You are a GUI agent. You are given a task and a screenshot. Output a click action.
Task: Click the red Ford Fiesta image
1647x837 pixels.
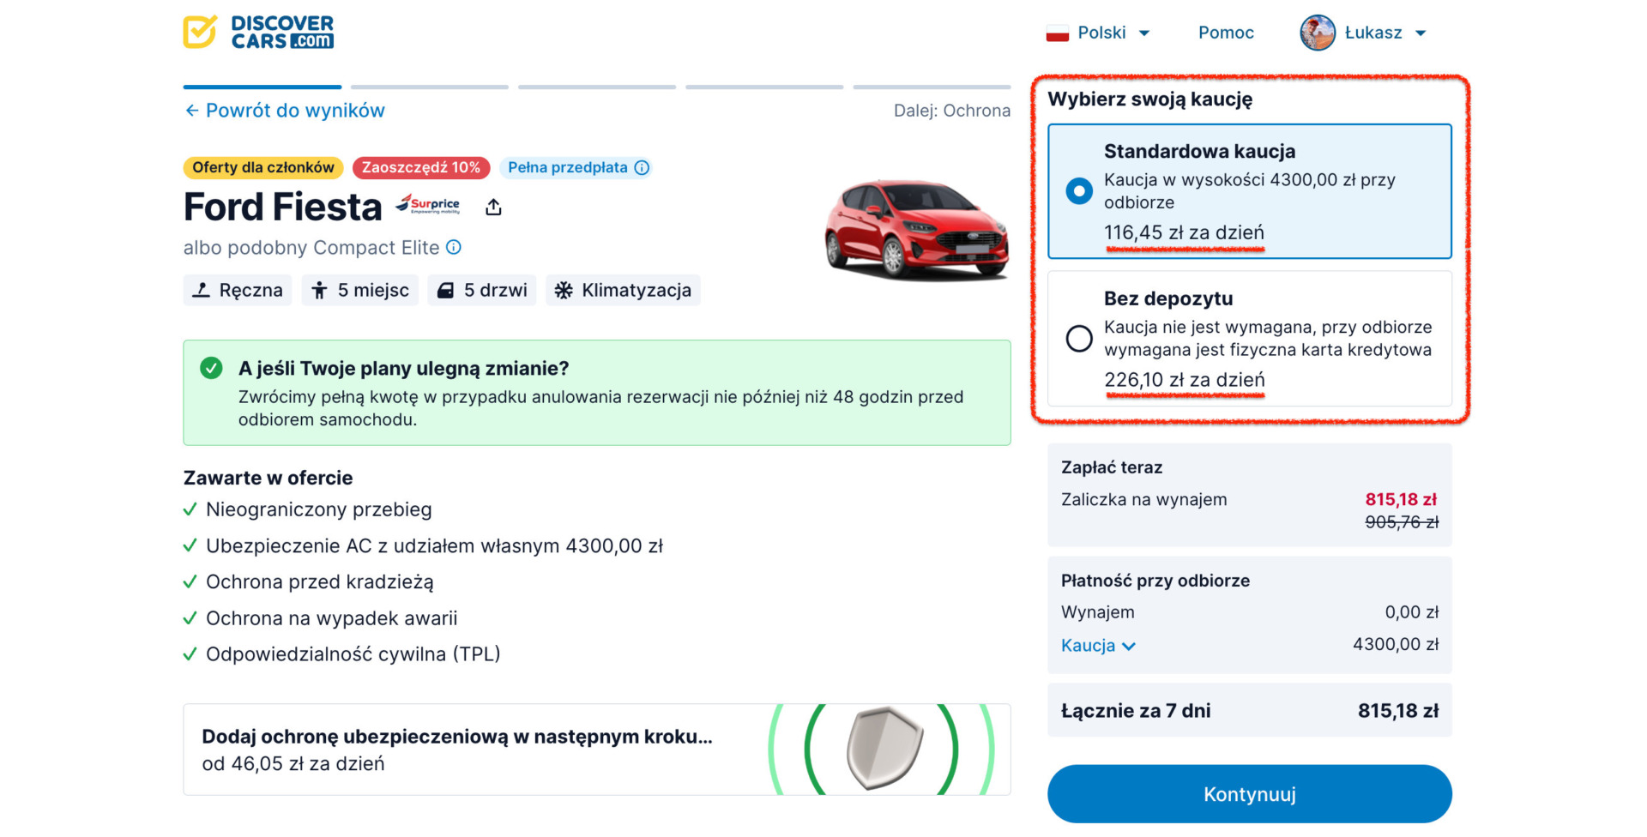(x=916, y=229)
